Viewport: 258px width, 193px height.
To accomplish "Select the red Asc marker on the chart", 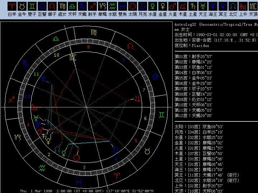I will pos(34,107).
